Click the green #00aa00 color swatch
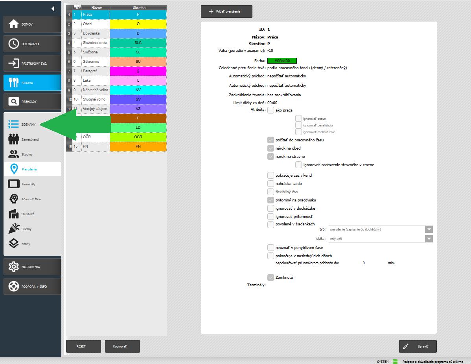 click(282, 61)
